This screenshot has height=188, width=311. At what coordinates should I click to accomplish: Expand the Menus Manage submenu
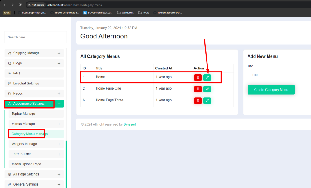(59, 124)
